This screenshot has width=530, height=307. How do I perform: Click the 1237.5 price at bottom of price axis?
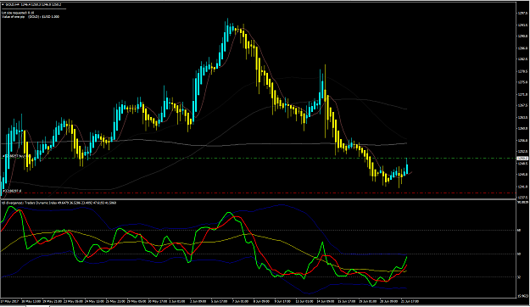point(522,198)
